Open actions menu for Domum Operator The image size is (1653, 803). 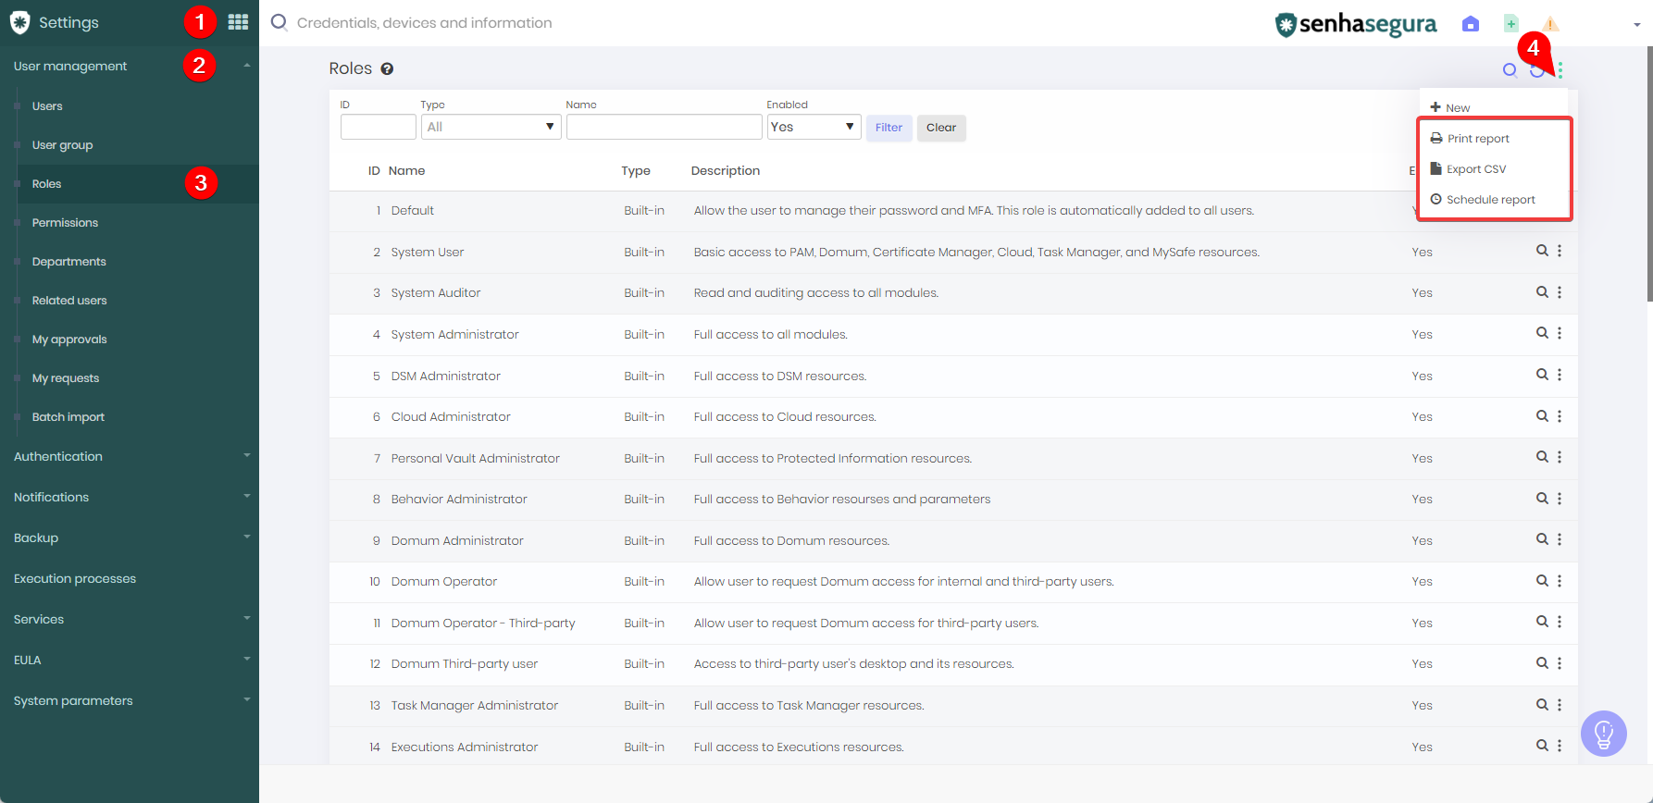tap(1560, 581)
